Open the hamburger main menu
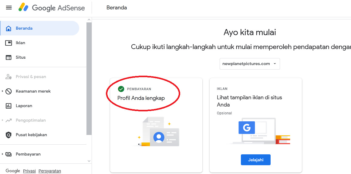Image resolution: width=351 pixels, height=174 pixels. 9,8
